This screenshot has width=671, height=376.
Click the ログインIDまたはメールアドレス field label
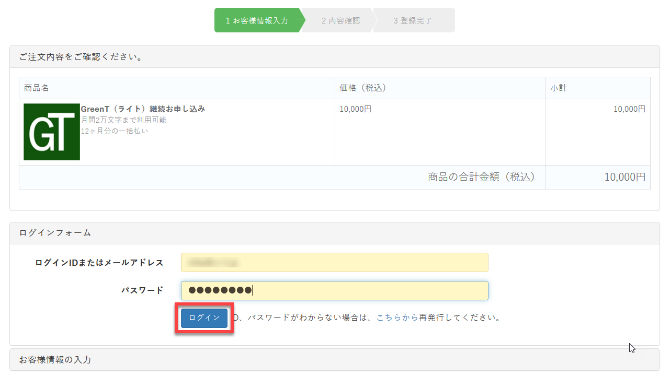[x=99, y=263]
